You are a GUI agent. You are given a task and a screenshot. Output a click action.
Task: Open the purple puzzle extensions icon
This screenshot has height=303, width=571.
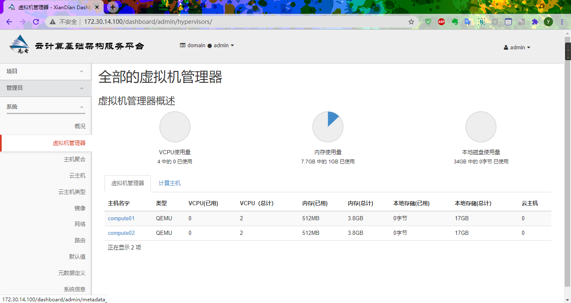tap(535, 21)
